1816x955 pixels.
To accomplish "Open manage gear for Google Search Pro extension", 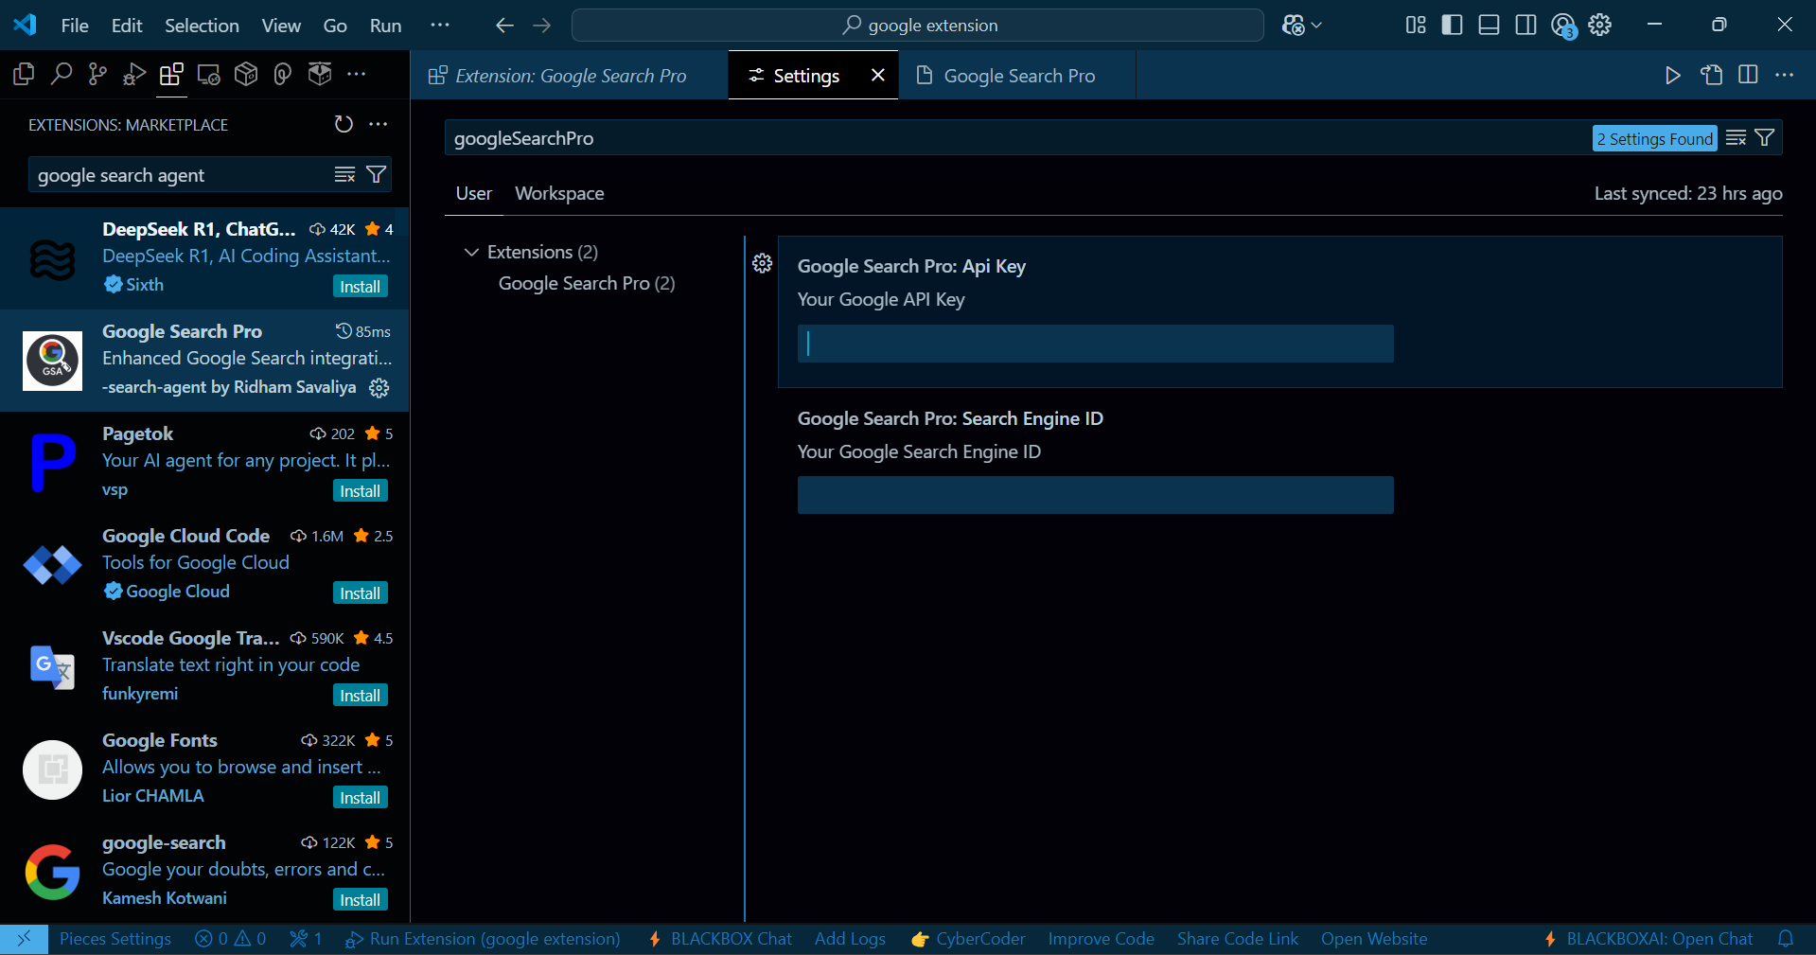I will point(379,387).
